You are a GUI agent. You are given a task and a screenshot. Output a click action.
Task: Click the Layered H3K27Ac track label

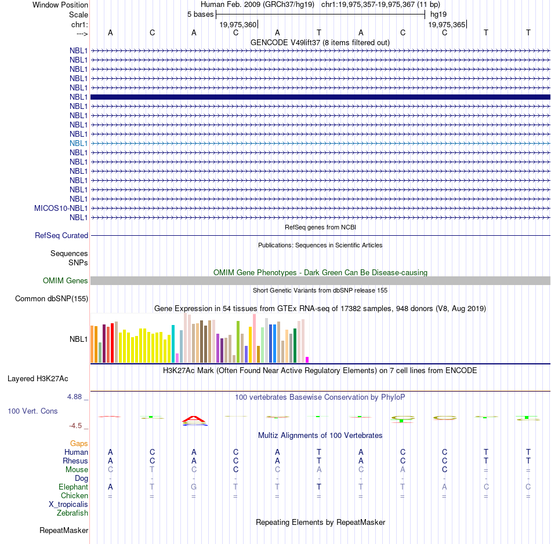pyautogui.click(x=38, y=378)
